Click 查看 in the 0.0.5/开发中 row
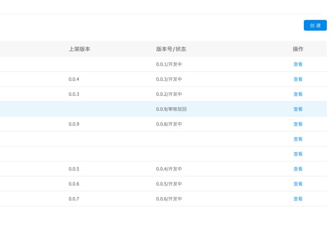This screenshot has width=333, height=235. [x=298, y=184]
